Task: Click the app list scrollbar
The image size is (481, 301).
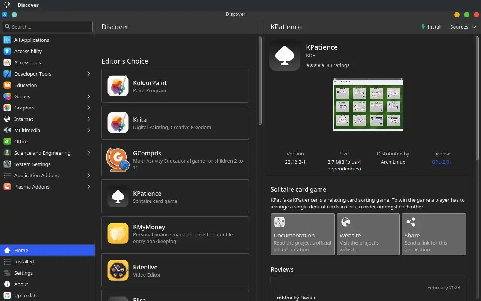Action: pos(260,81)
